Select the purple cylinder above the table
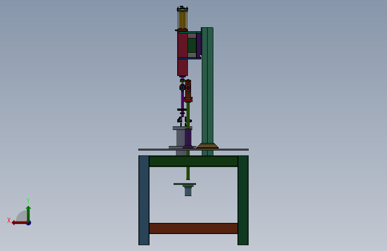Screen dimensions: 387x251 (188, 138)
